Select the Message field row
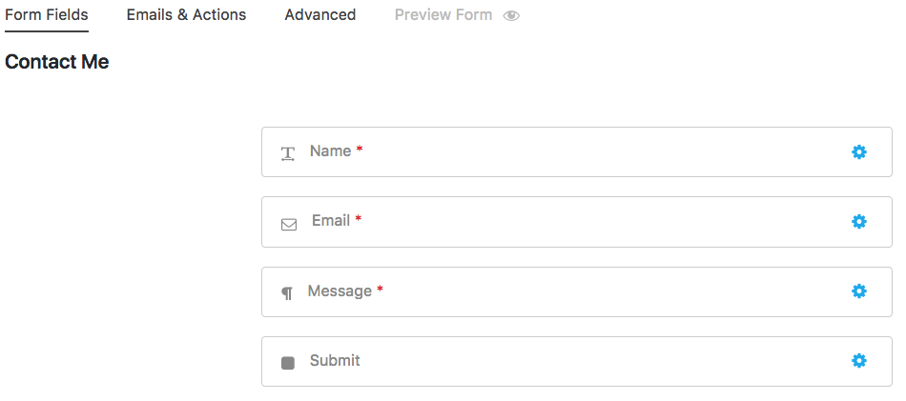The width and height of the screenshot is (906, 401). [x=577, y=291]
